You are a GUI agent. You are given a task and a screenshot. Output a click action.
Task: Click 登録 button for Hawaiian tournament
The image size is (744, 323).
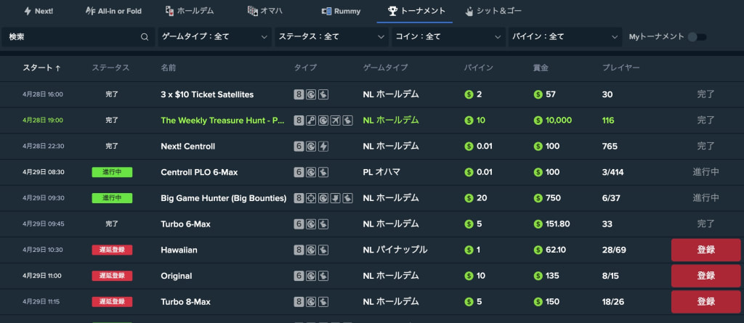pos(705,250)
